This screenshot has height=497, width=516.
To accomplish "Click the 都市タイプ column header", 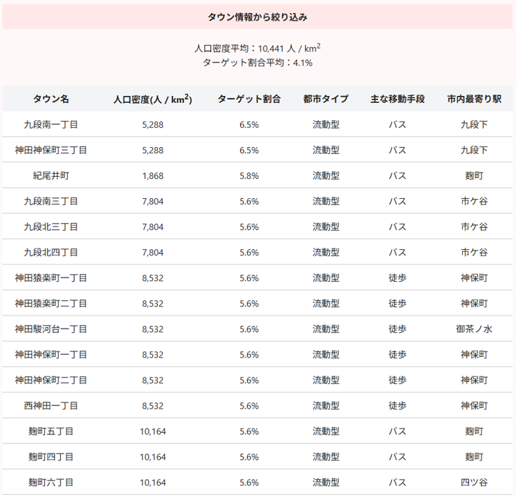I will click(326, 99).
